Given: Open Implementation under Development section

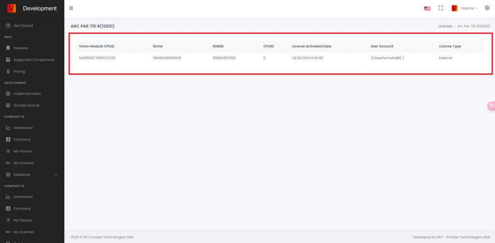Looking at the screenshot, I should (x=27, y=93).
